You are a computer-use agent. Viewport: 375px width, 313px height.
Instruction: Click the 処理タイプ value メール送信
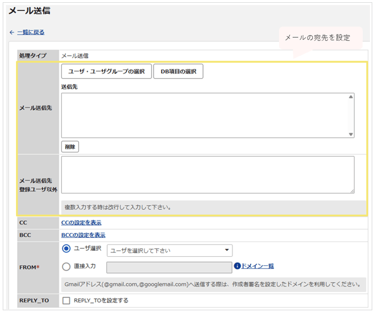click(x=75, y=56)
